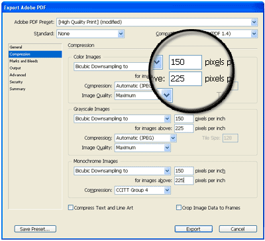Open Grayscale Images Compression dropdown
Screen dimensions: 265x241
click(x=145, y=138)
